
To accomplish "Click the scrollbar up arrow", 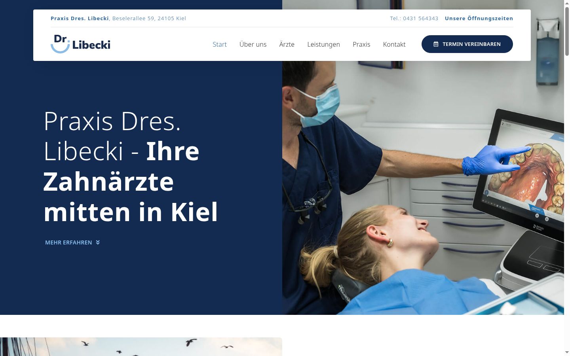I will point(567,3).
